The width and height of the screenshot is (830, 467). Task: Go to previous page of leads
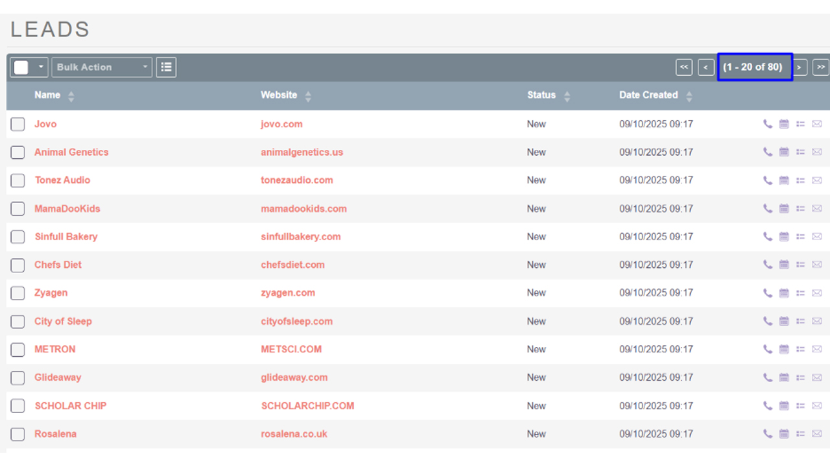[706, 67]
